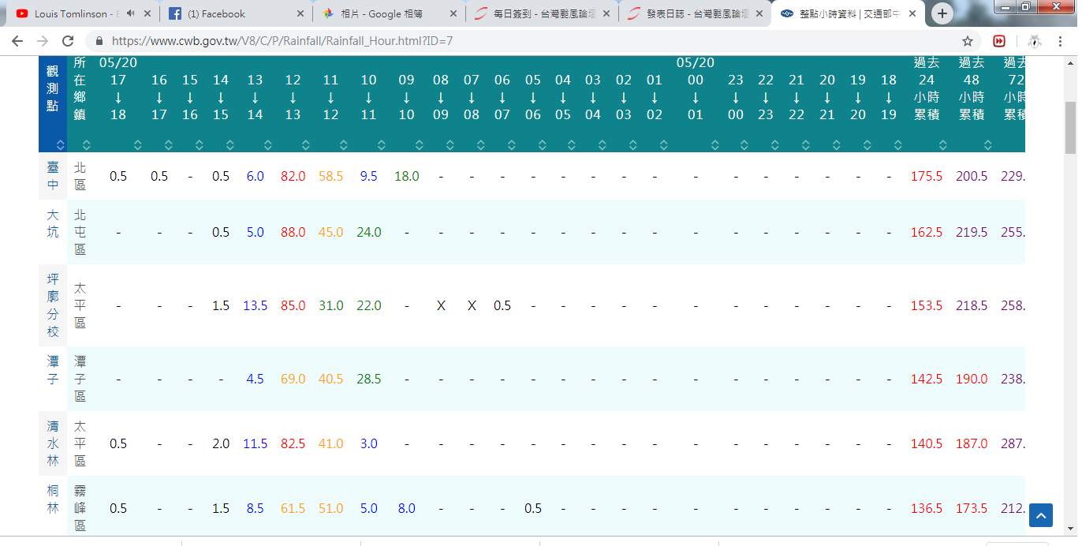Click the 北屯區 township cell

pyautogui.click(x=80, y=232)
